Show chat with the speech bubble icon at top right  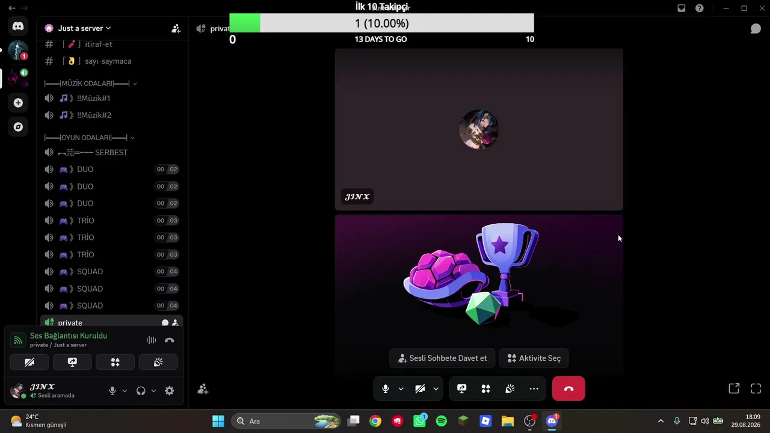[756, 29]
